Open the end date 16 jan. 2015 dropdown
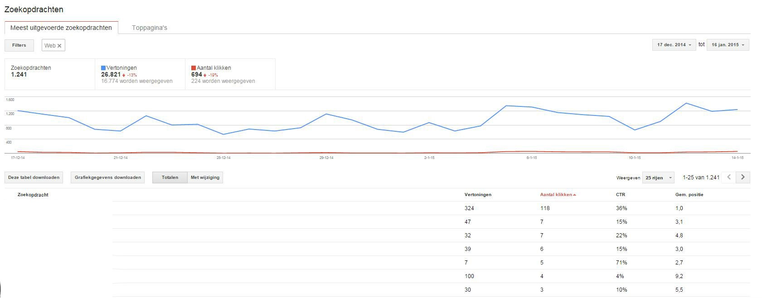 click(728, 45)
